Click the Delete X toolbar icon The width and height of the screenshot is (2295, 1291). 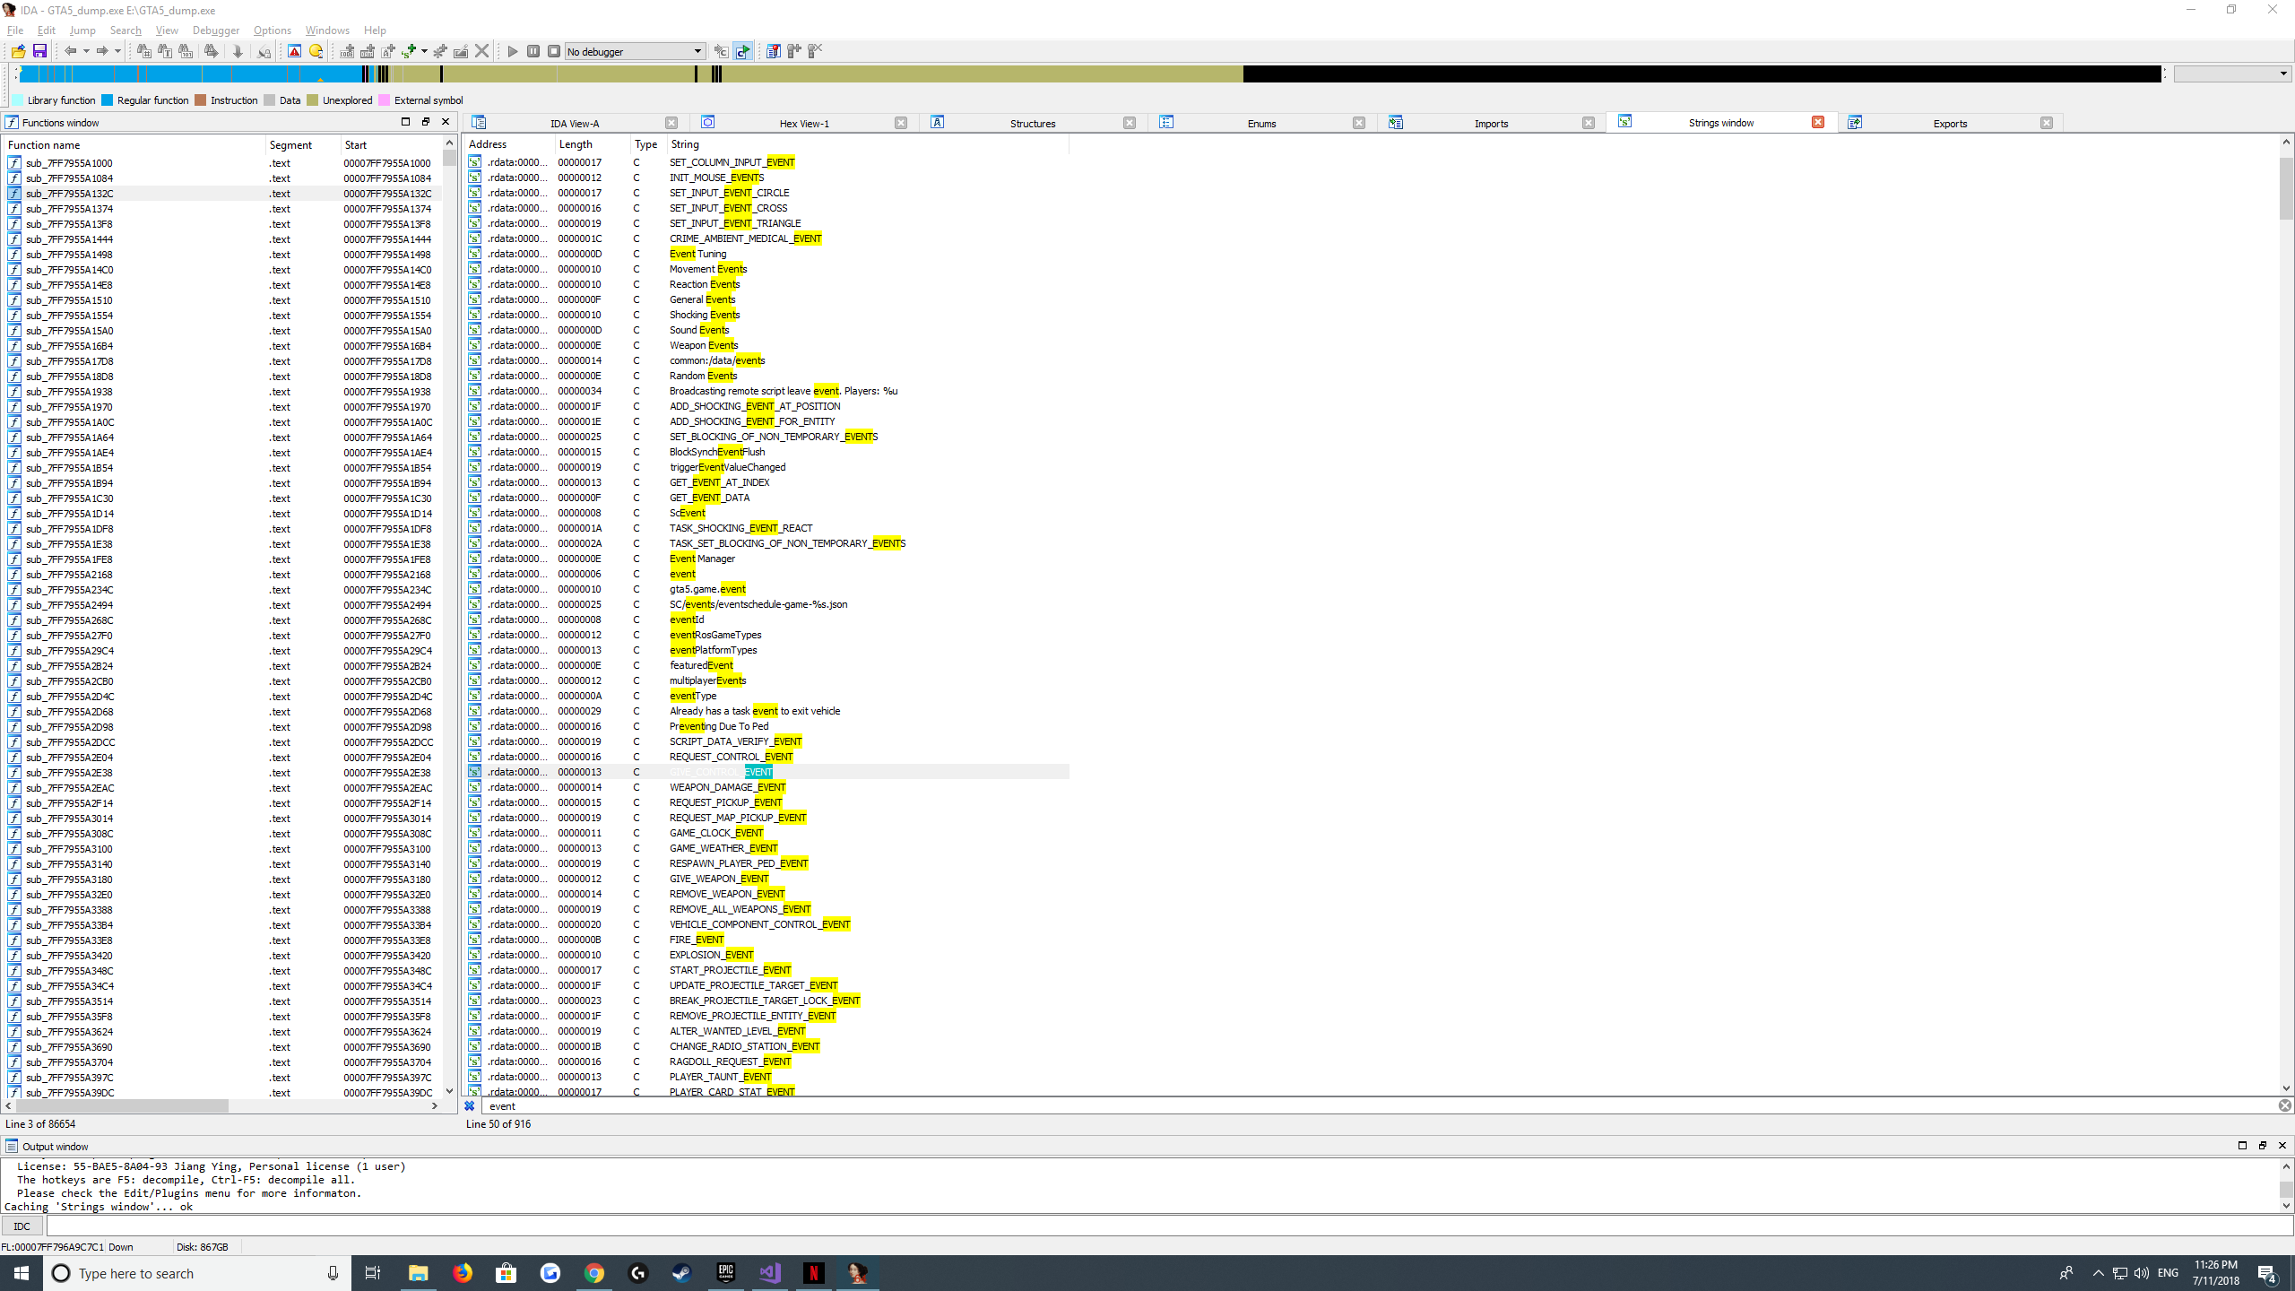click(482, 51)
